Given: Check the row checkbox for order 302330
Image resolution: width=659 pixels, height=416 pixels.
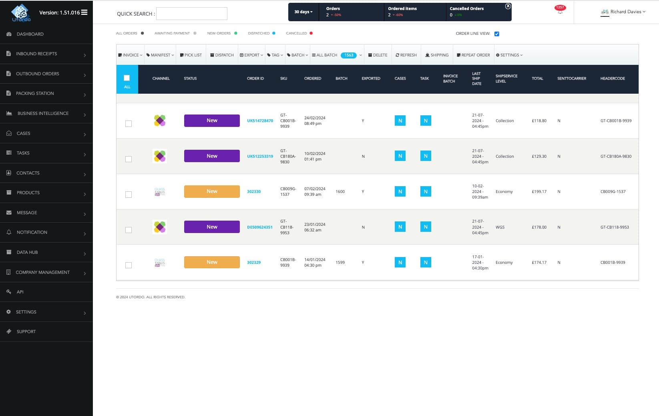Looking at the screenshot, I should click(x=129, y=195).
